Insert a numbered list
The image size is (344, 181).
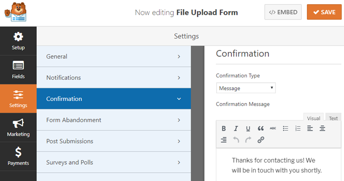pos(298,129)
